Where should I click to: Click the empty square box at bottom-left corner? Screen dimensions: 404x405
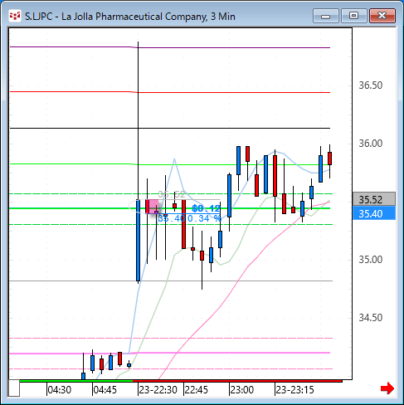[14, 388]
